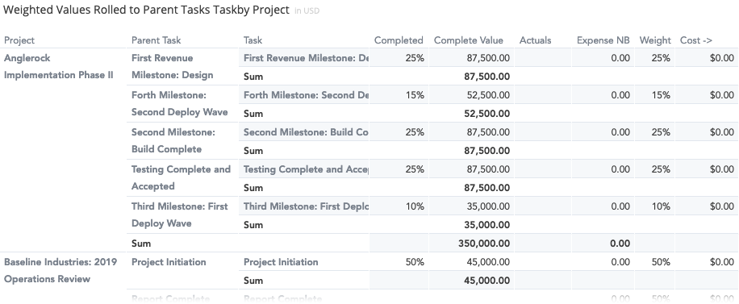This screenshot has height=304, width=739.
Task: Click 50% weight for Project Initiation
Action: 661,262
